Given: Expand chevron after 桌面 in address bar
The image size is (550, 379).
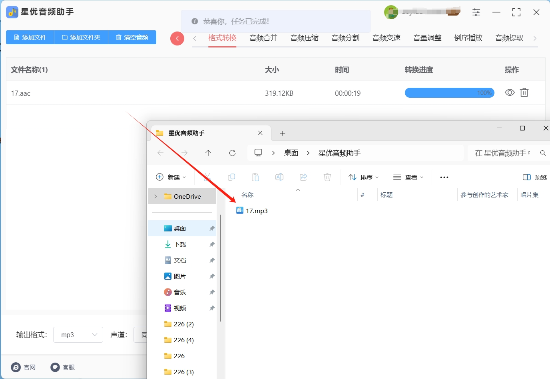Looking at the screenshot, I should [308, 153].
